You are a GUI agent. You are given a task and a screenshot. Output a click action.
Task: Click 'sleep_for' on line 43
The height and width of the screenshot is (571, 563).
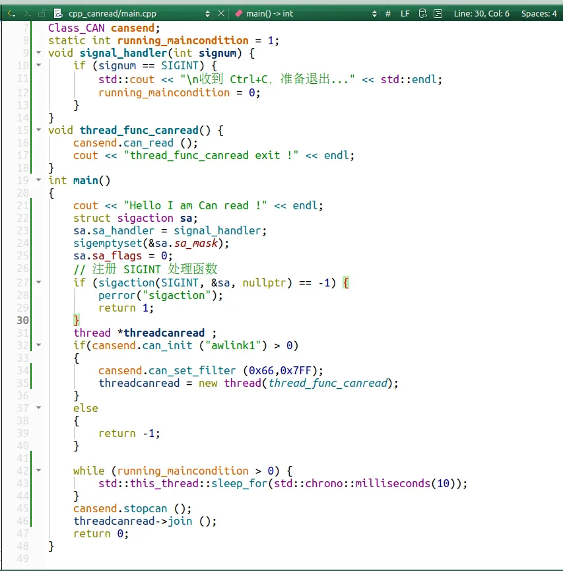[239, 484]
